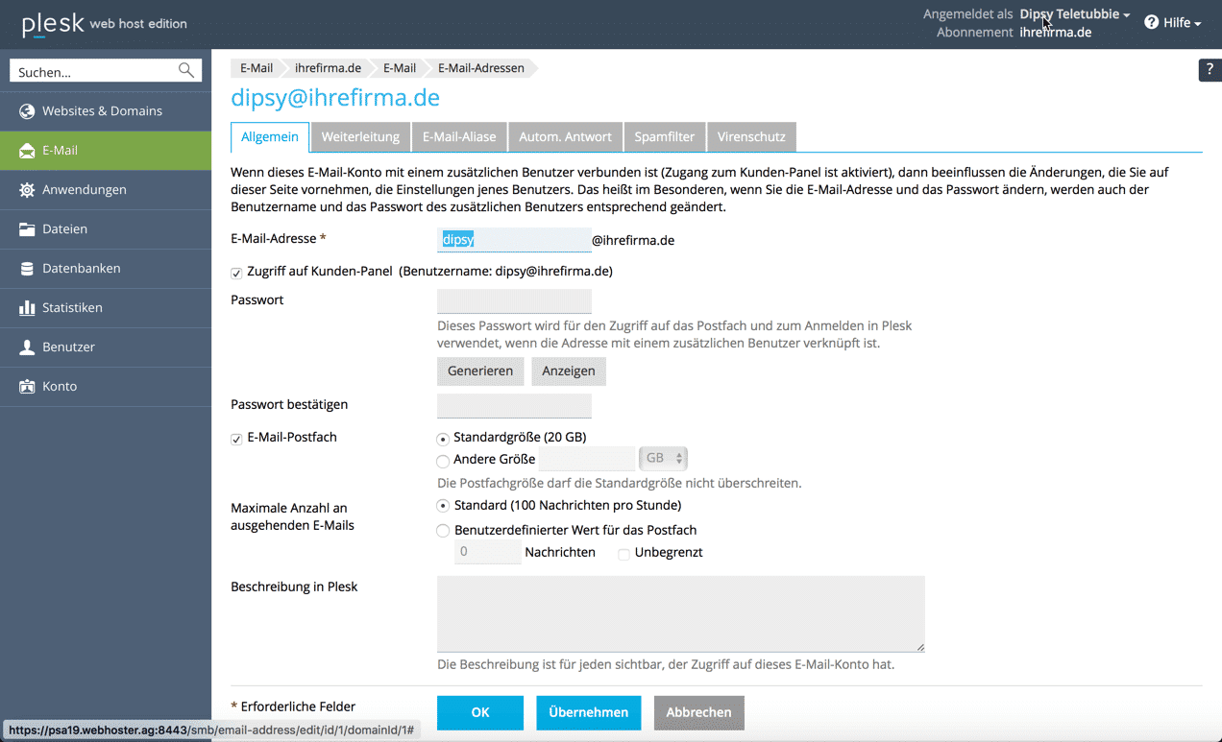Click into Beschreibung in Plesk text area
Viewport: 1222px width, 742px height.
click(680, 613)
